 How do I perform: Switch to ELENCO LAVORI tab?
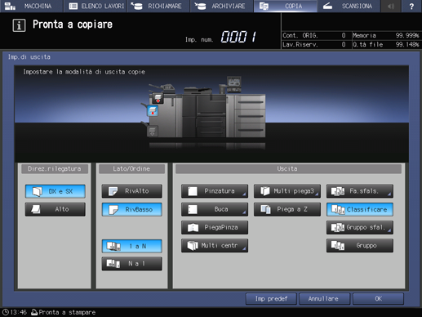pos(96,6)
